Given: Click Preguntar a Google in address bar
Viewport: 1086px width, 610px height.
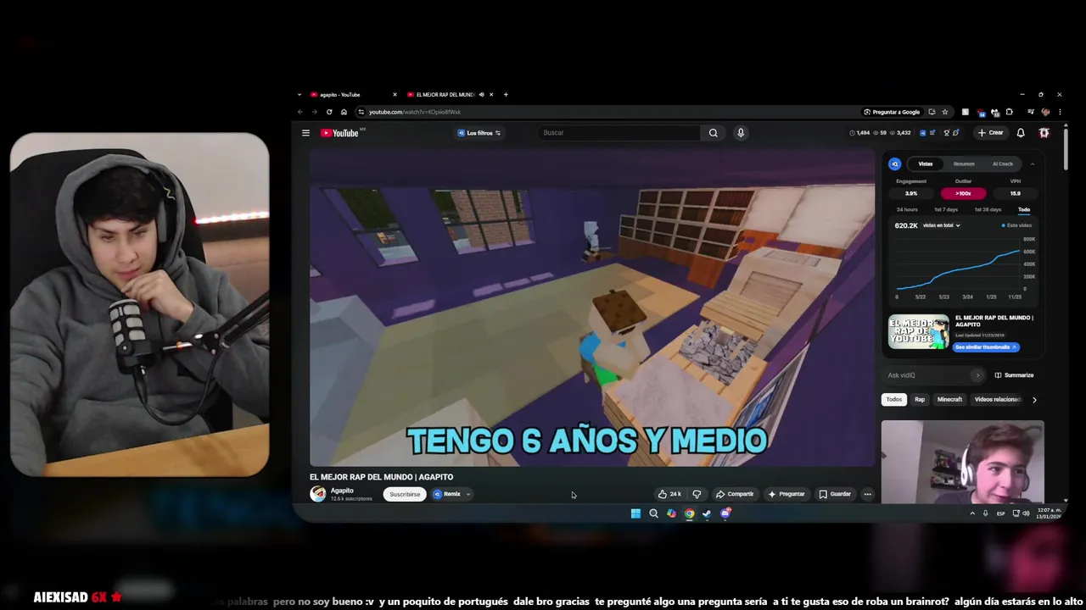Looking at the screenshot, I should 892,112.
